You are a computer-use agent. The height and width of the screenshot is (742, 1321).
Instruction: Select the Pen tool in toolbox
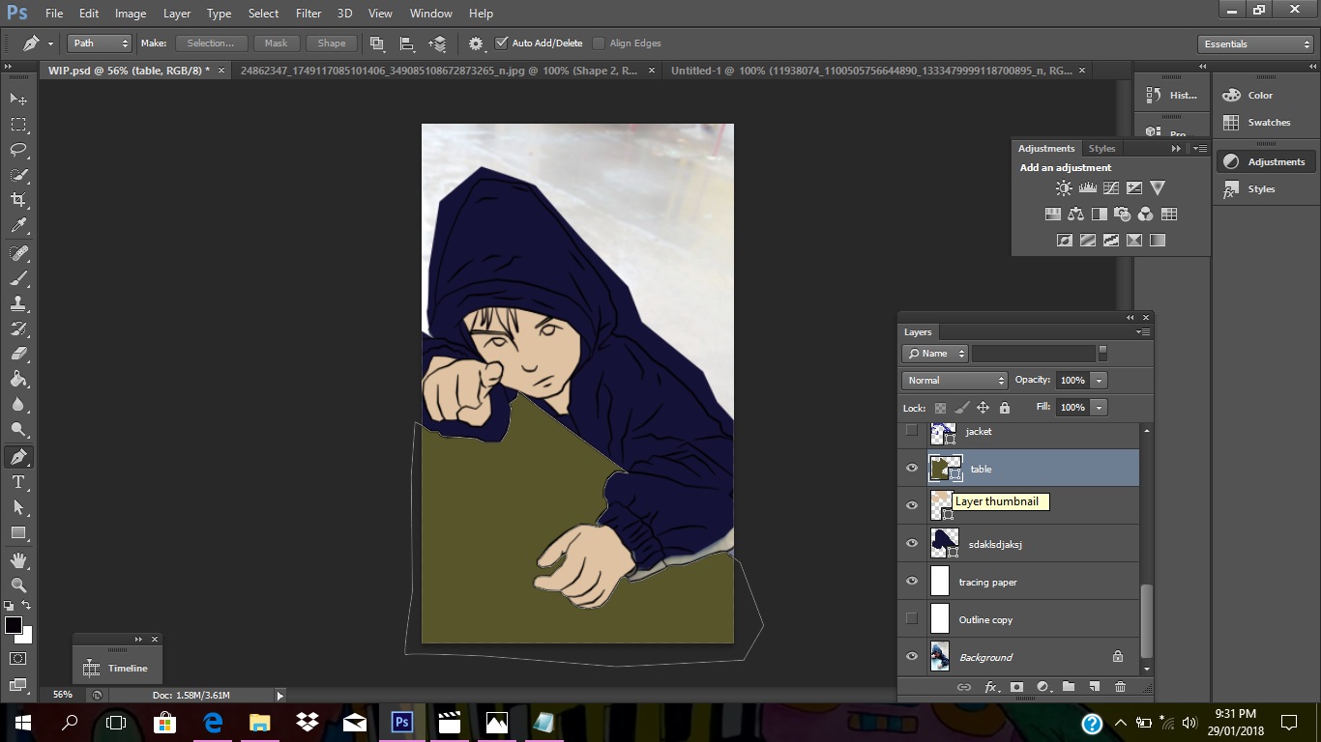point(18,457)
